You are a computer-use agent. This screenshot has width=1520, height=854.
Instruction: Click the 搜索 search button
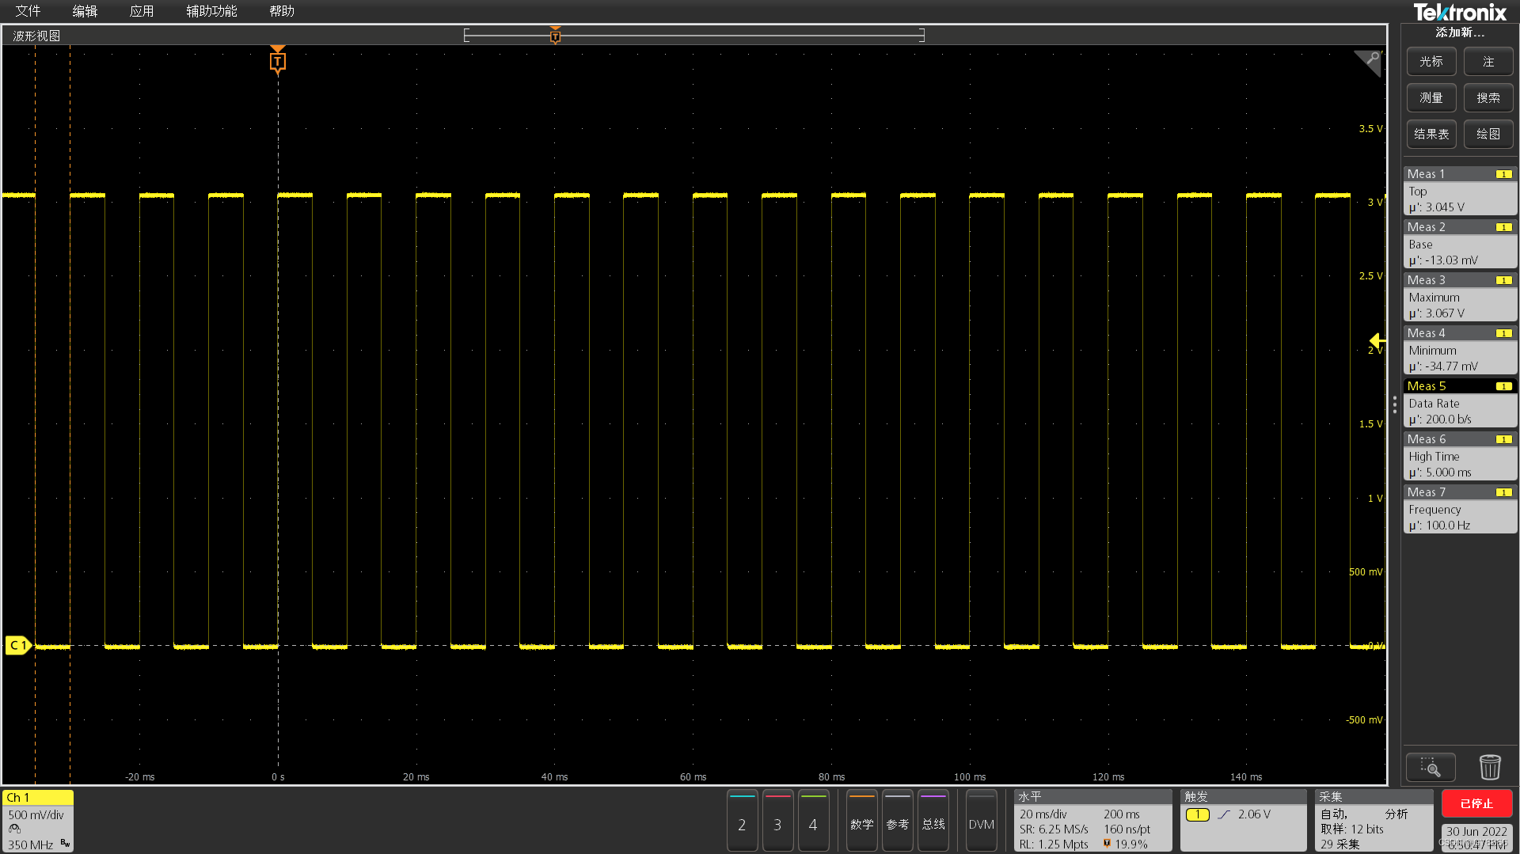pyautogui.click(x=1488, y=98)
